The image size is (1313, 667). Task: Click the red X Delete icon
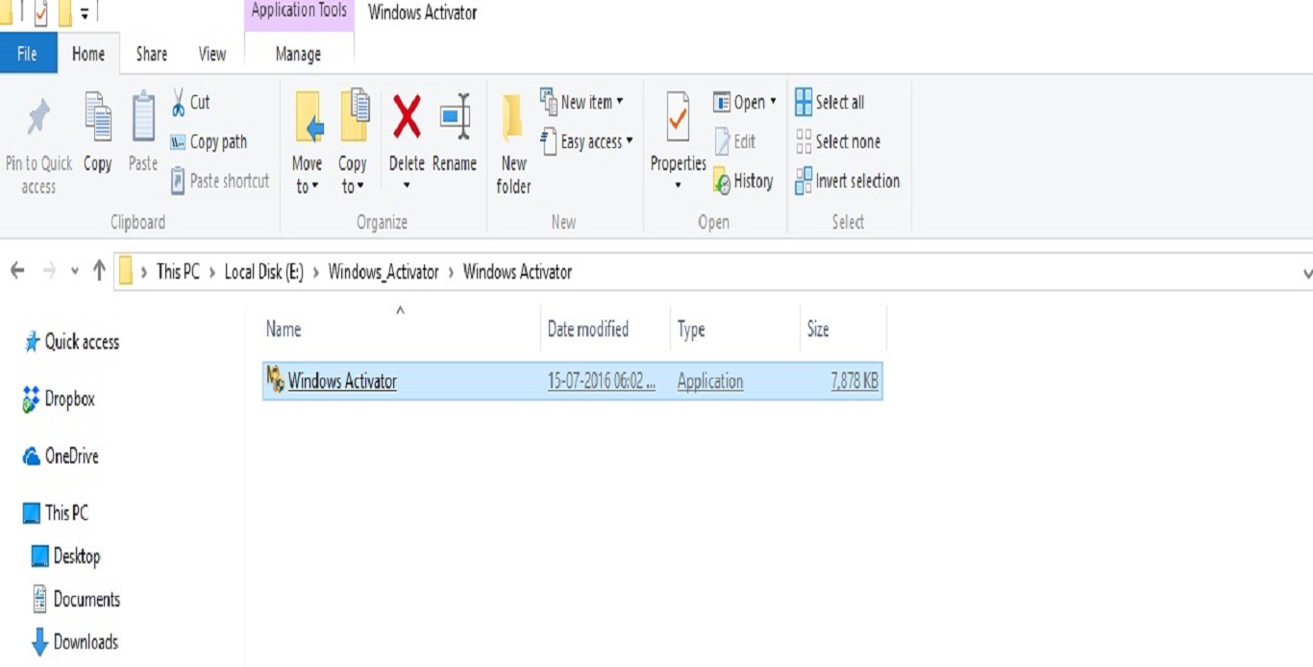coord(407,117)
